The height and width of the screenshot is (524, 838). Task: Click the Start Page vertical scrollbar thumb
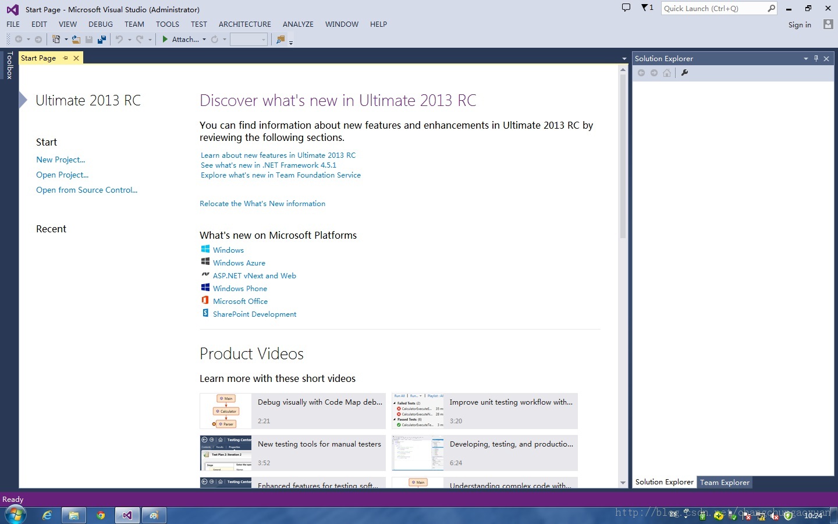point(623,156)
